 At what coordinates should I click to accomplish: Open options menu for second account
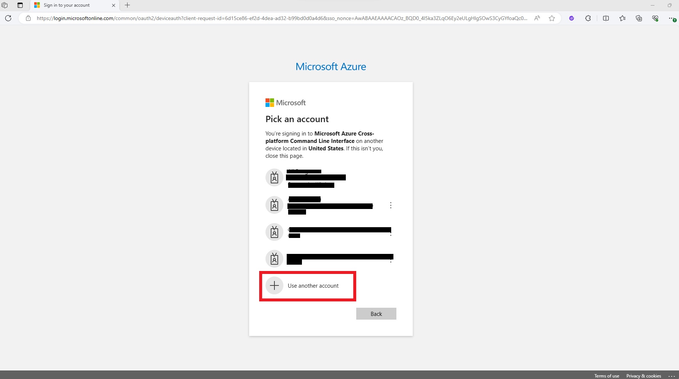[391, 205]
